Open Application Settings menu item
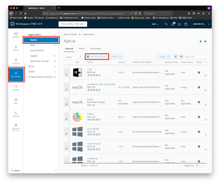Screen dimensions: 220x184 [x=40, y=61]
